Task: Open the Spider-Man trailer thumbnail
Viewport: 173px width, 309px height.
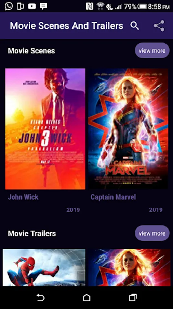Action: pos(44,267)
